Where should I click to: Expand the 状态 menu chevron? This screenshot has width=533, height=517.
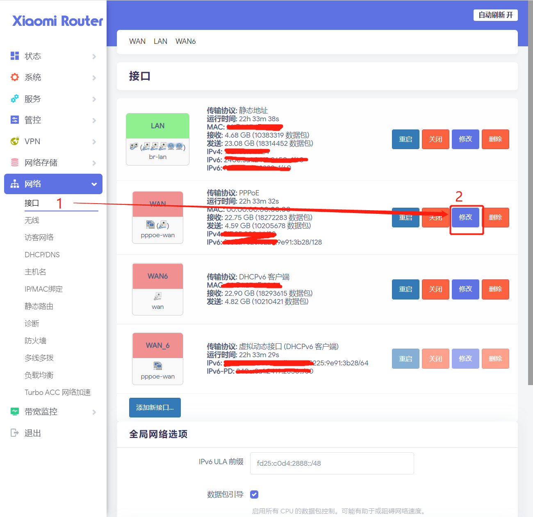(x=94, y=57)
